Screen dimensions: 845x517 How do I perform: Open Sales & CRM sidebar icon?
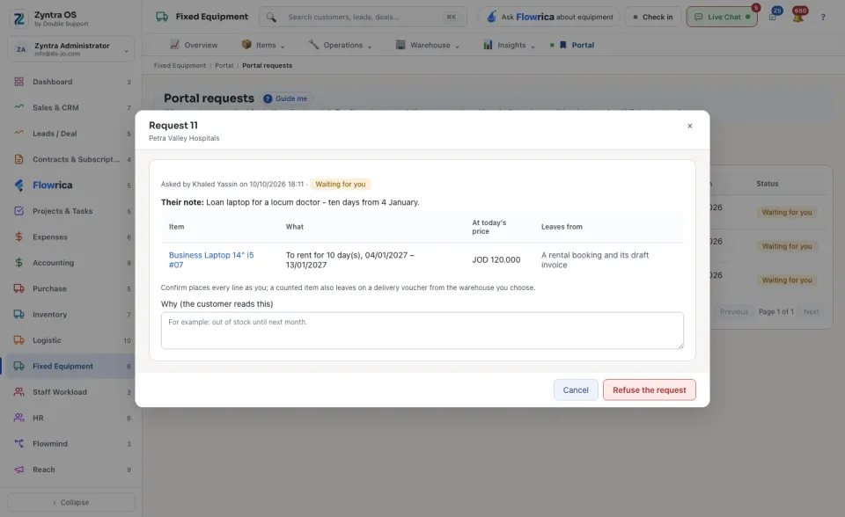pos(18,107)
